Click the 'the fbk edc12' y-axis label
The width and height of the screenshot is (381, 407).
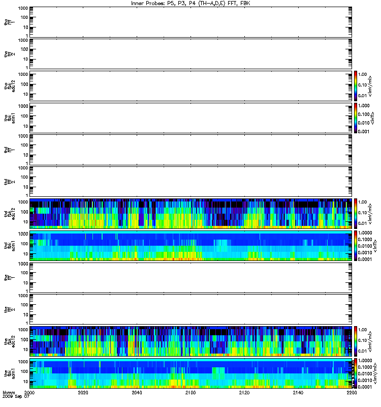pos(9,341)
